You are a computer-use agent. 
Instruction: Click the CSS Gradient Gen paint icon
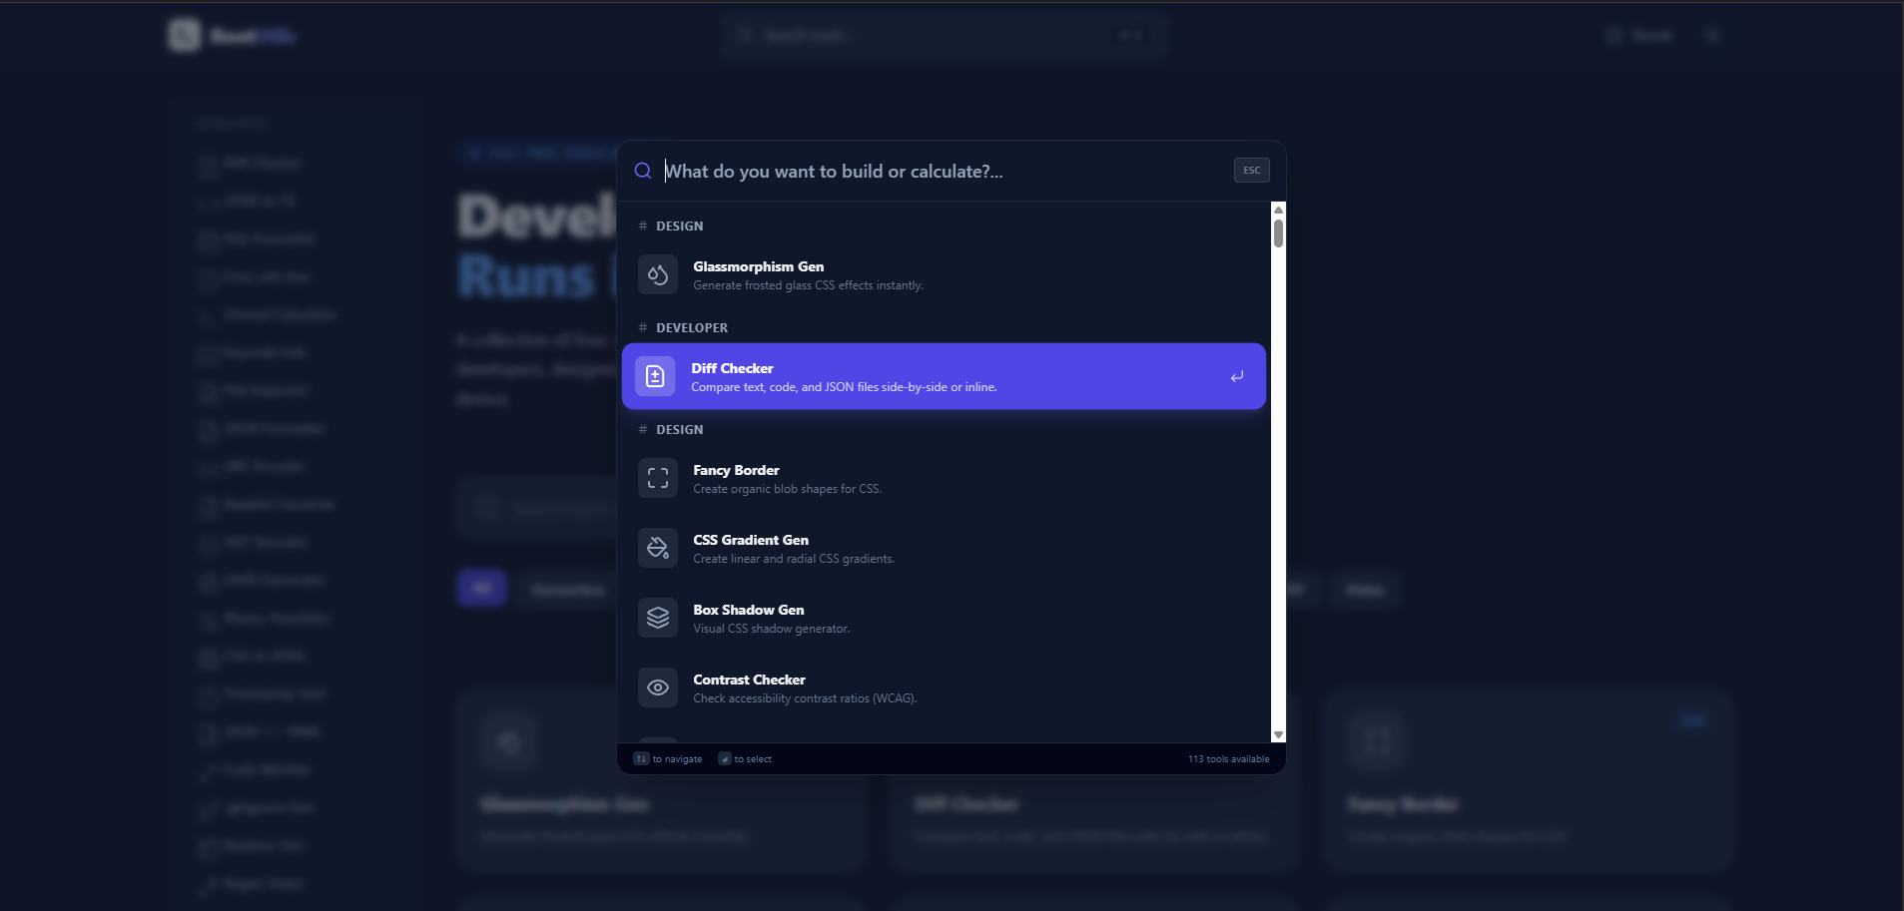pos(657,548)
